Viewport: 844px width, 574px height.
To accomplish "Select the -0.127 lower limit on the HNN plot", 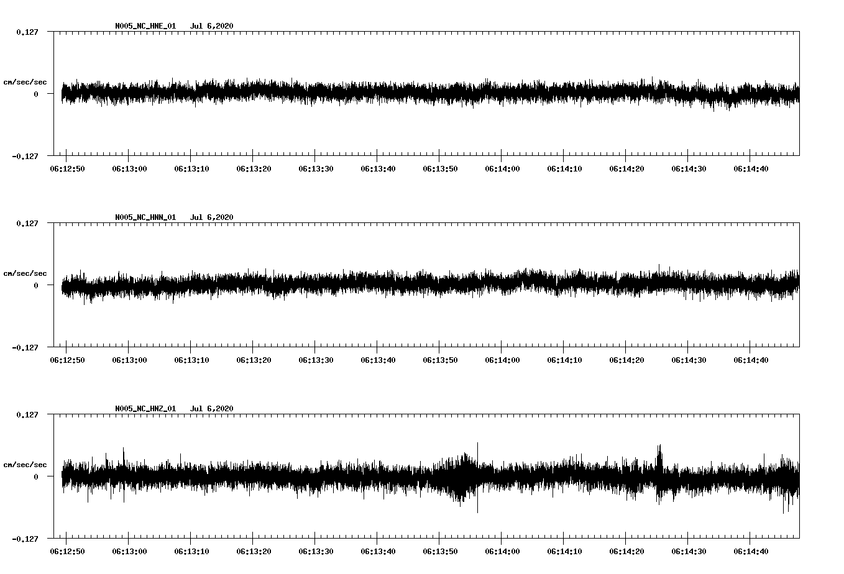I will point(25,347).
